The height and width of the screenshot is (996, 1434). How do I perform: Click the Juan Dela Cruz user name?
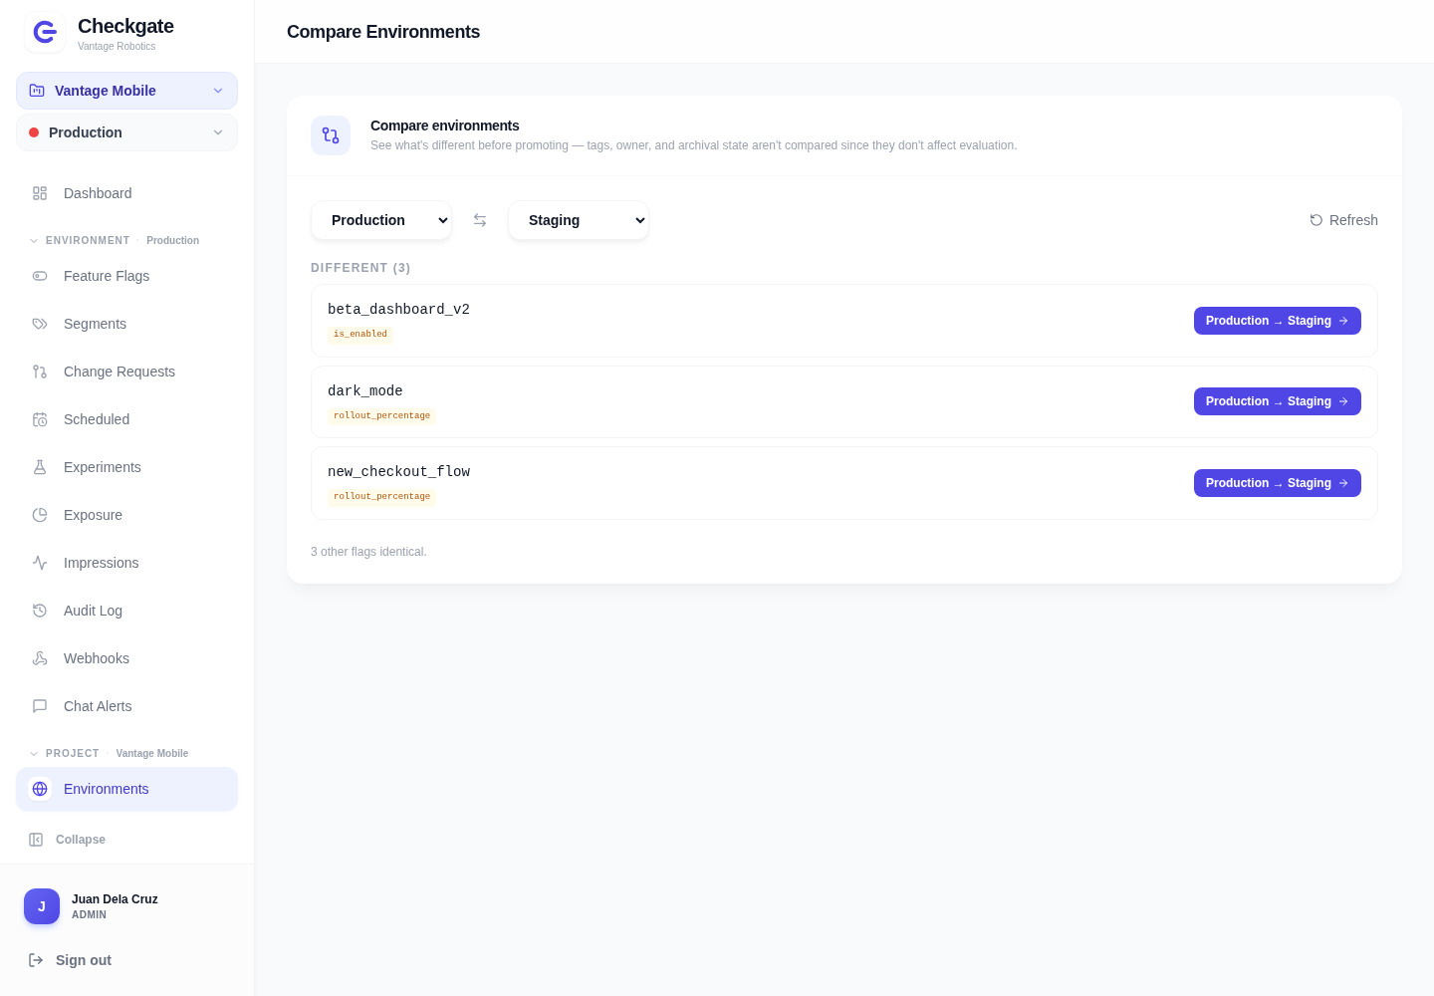(x=115, y=899)
